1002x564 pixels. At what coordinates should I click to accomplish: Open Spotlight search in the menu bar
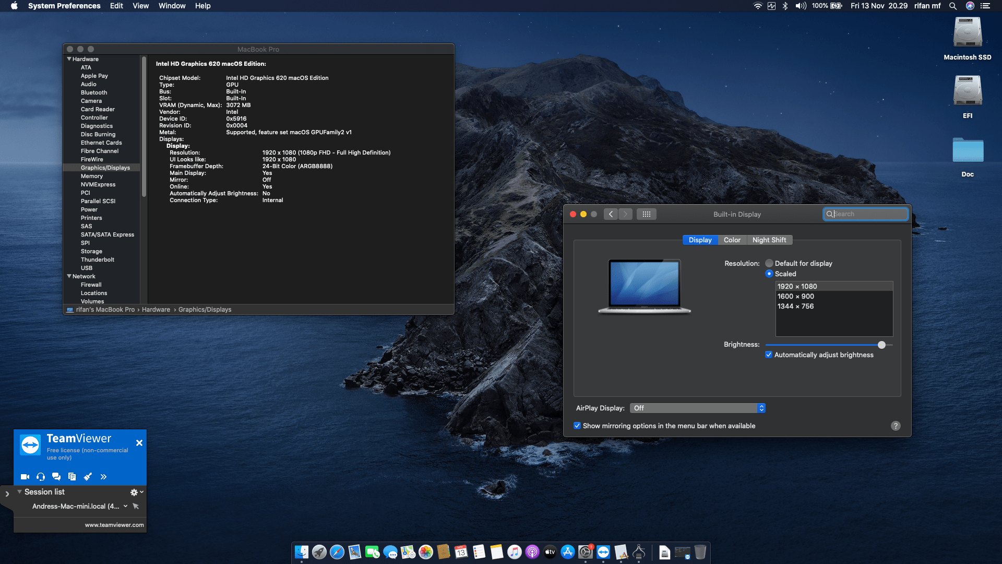click(x=952, y=6)
